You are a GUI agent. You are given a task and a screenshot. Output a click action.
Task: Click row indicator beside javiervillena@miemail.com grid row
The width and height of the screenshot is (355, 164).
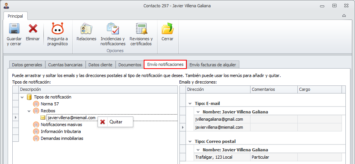point(183,127)
